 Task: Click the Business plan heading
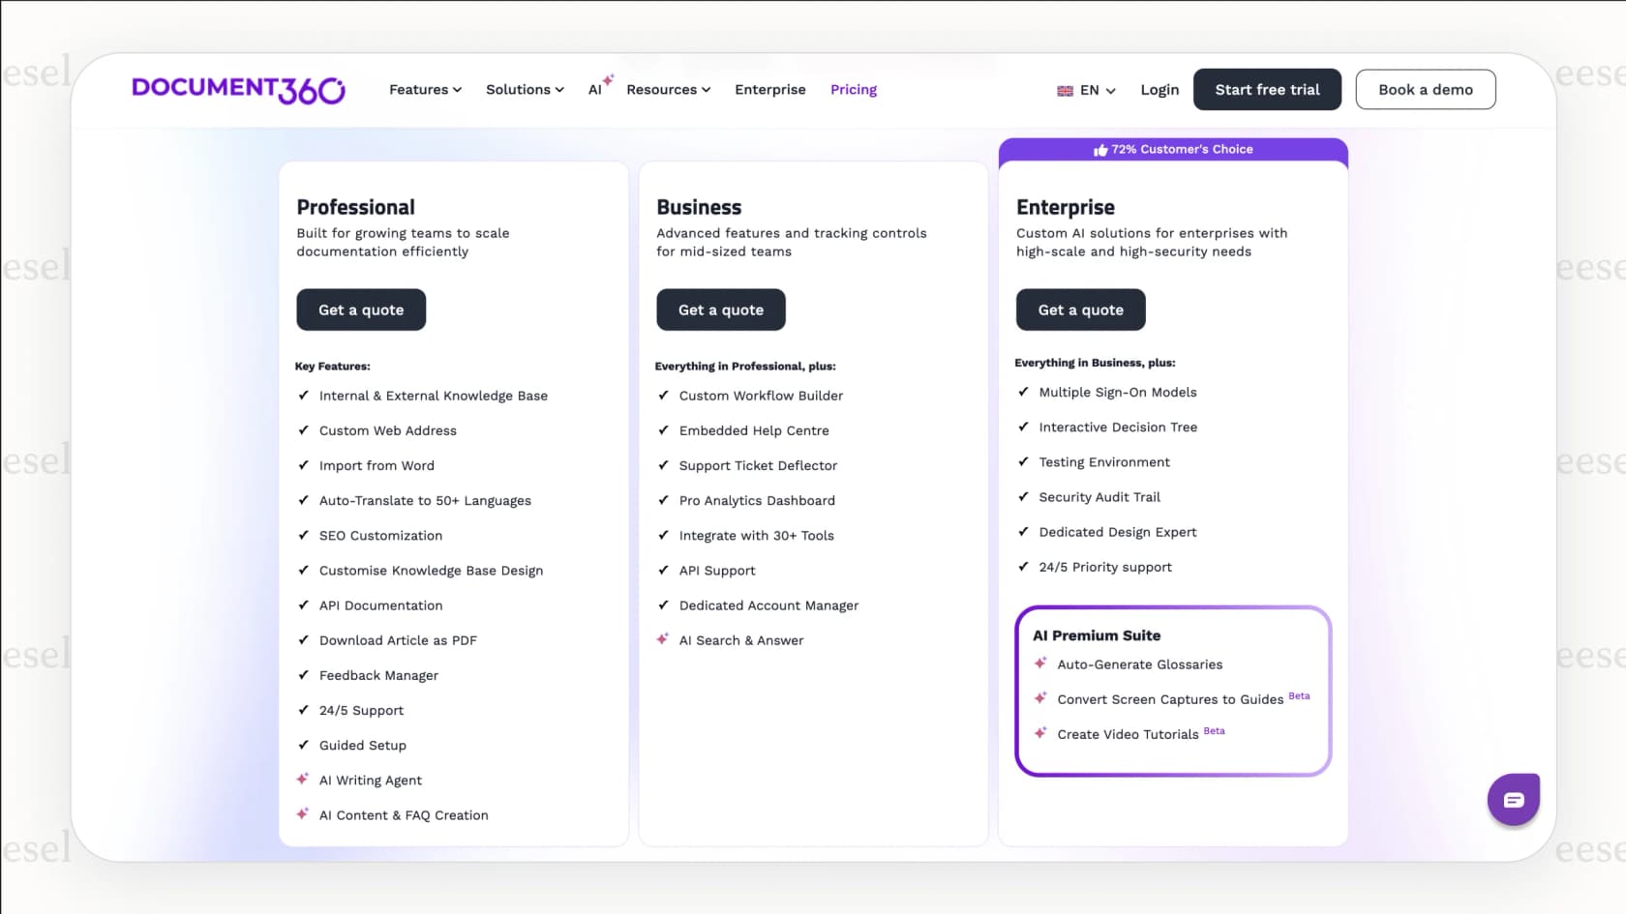coord(699,207)
